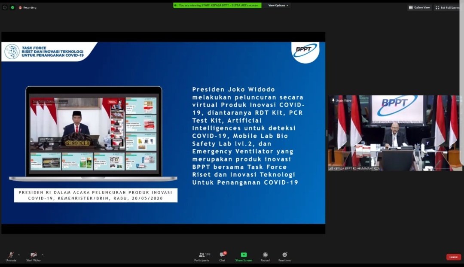Exit Full Screen mode
This screenshot has width=464, height=267.
coord(447,8)
